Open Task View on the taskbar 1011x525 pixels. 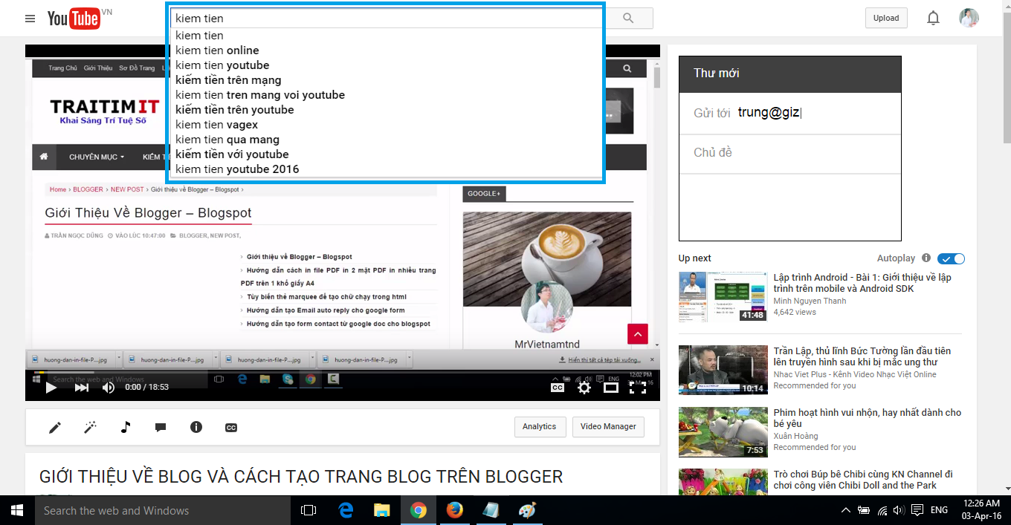point(308,510)
